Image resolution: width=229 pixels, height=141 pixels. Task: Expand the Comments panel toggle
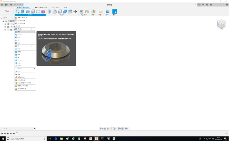pyautogui.click(x=34, y=128)
